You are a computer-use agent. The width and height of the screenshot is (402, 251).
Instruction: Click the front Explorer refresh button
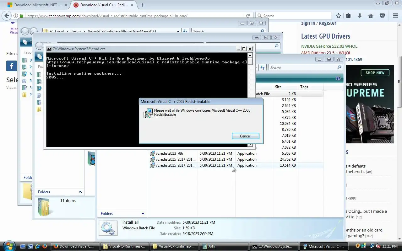pyautogui.click(x=263, y=67)
